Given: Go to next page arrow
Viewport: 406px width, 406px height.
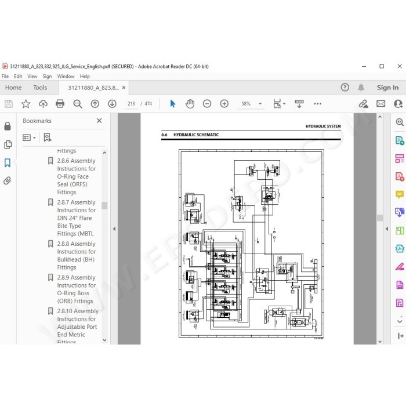Looking at the screenshot, I should 112,104.
